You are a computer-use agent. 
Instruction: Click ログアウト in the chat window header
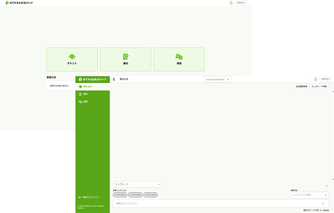click(x=326, y=79)
